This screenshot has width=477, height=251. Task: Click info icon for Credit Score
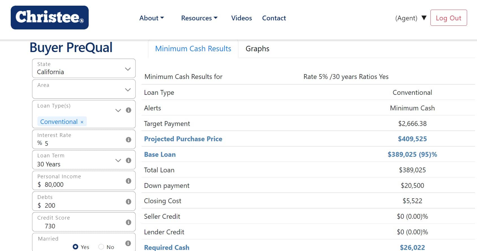pyautogui.click(x=128, y=222)
